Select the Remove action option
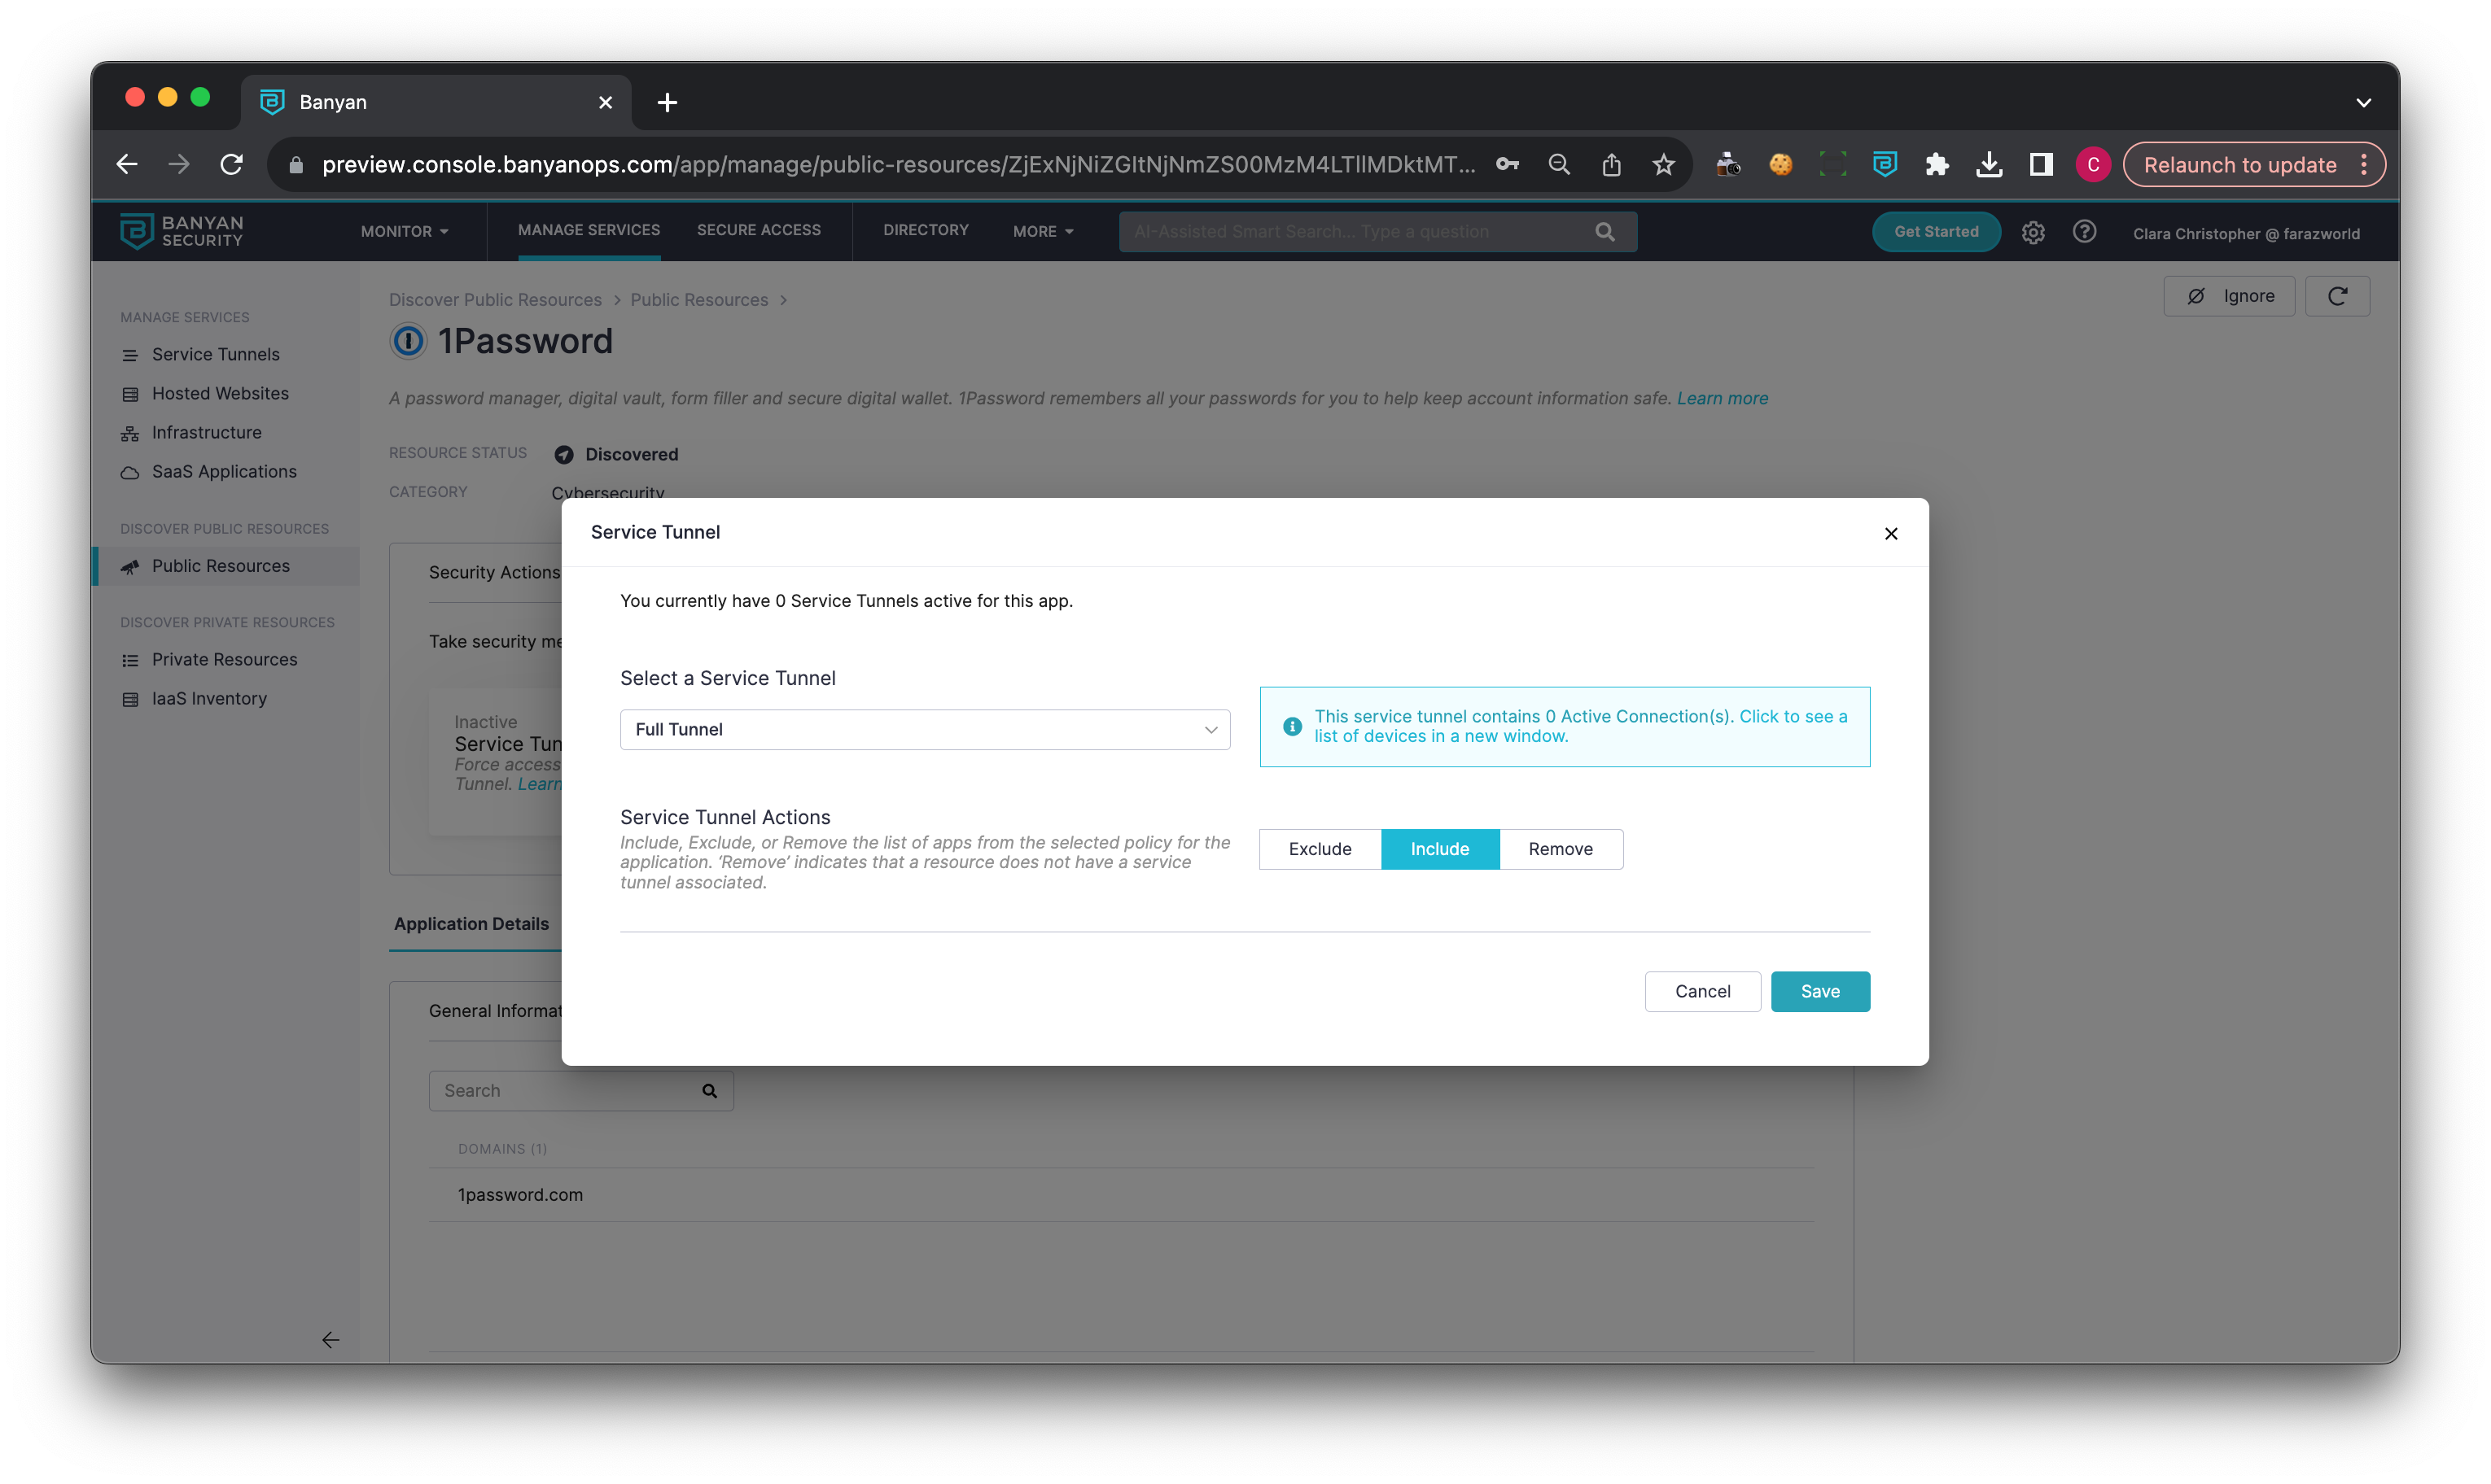This screenshot has width=2491, height=1484. tap(1560, 849)
